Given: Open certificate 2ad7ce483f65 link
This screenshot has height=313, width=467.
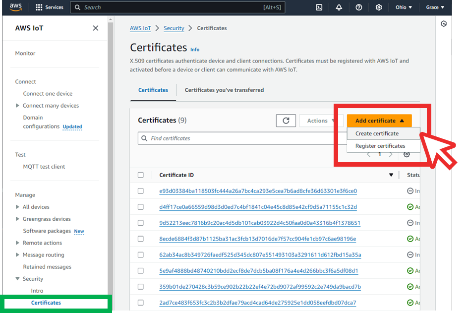Looking at the screenshot, I should (258, 303).
